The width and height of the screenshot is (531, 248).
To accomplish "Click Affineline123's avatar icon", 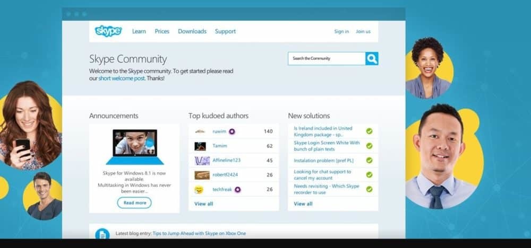I will tap(202, 161).
